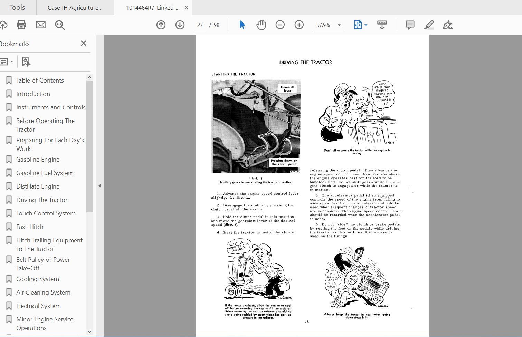Go to previous page arrow
The height and width of the screenshot is (337, 522).
161,25
